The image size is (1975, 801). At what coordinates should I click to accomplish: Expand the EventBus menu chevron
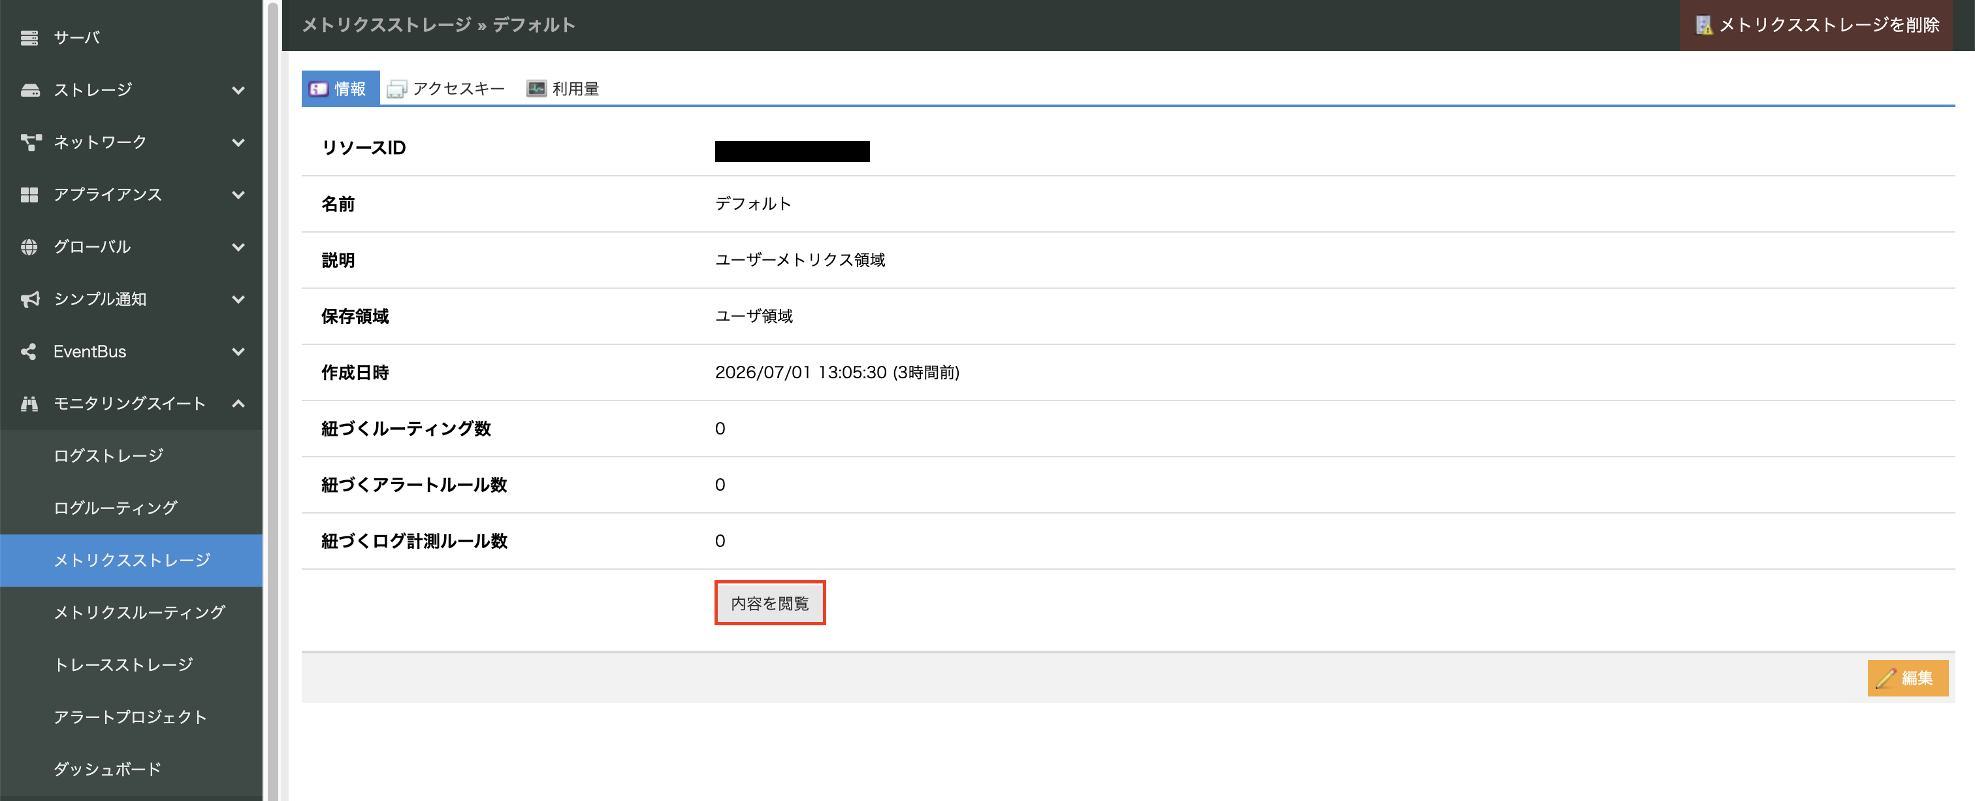pos(238,351)
